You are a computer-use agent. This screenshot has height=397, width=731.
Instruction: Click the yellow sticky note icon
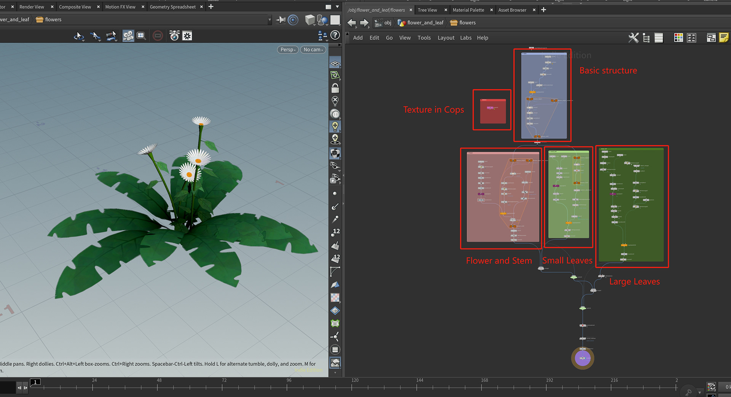point(724,38)
